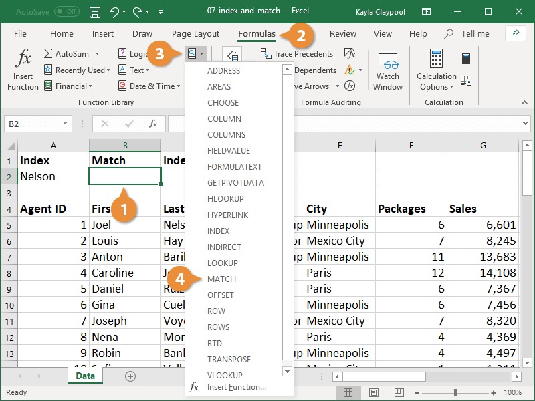This screenshot has height=401, width=535.
Task: Click the Share icon in top right
Action: pyautogui.click(x=515, y=34)
